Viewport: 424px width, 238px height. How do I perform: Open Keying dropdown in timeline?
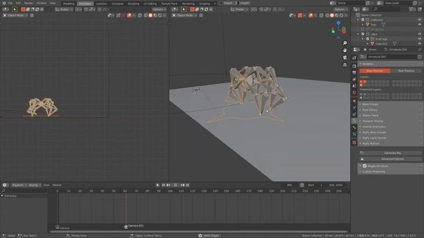(x=34, y=185)
